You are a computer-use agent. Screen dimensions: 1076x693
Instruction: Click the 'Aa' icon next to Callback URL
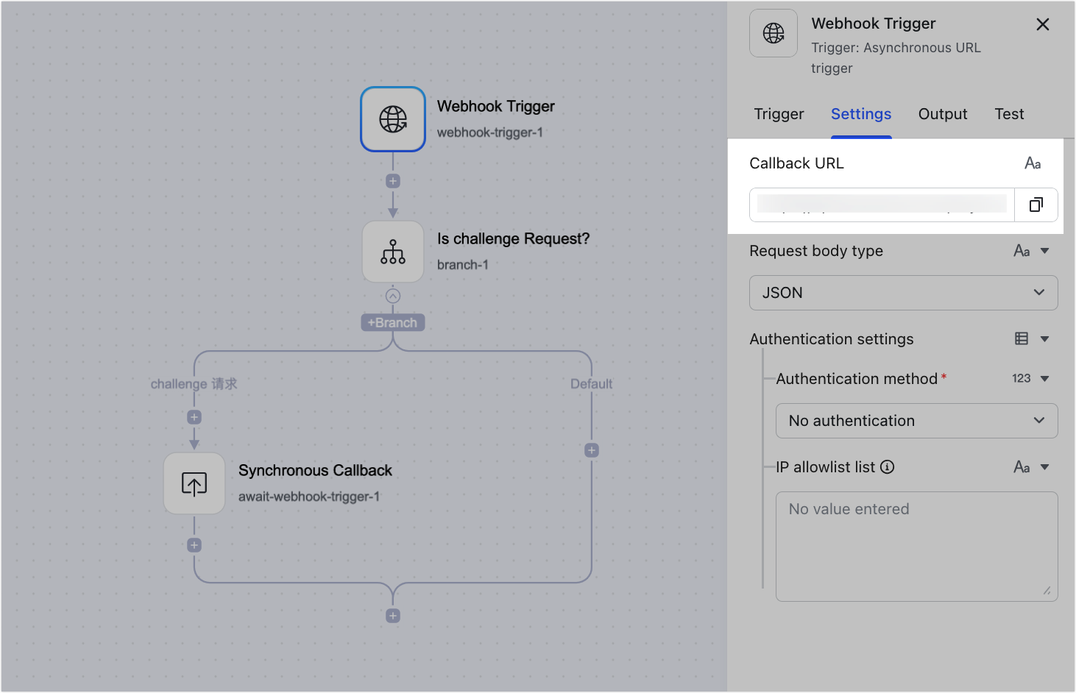[x=1033, y=163]
